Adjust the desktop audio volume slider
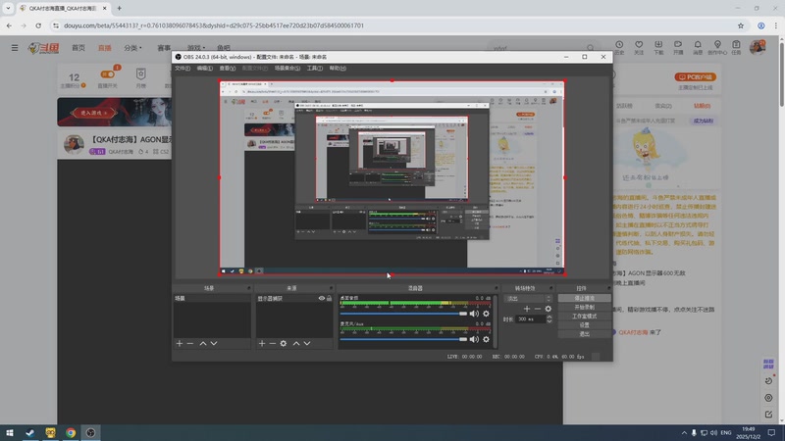The image size is (785, 441). [403, 314]
